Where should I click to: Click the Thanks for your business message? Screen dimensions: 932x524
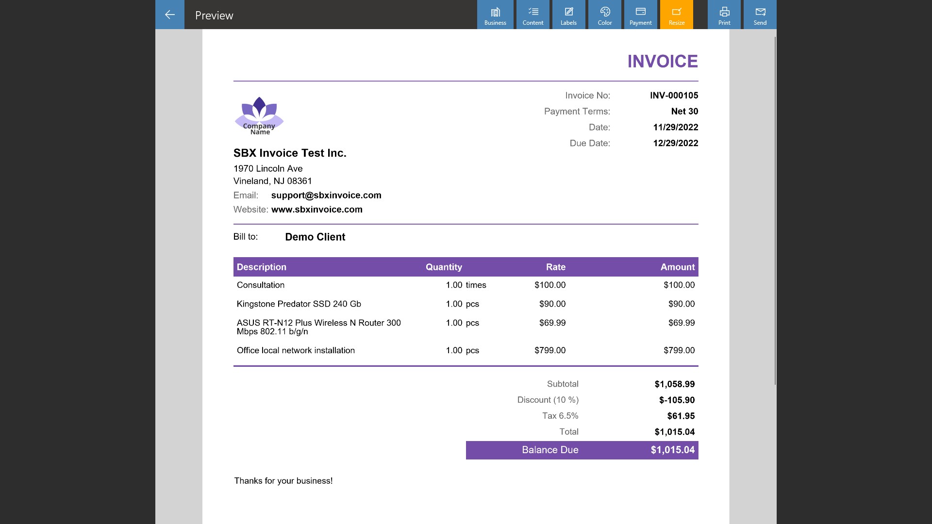[x=283, y=480]
